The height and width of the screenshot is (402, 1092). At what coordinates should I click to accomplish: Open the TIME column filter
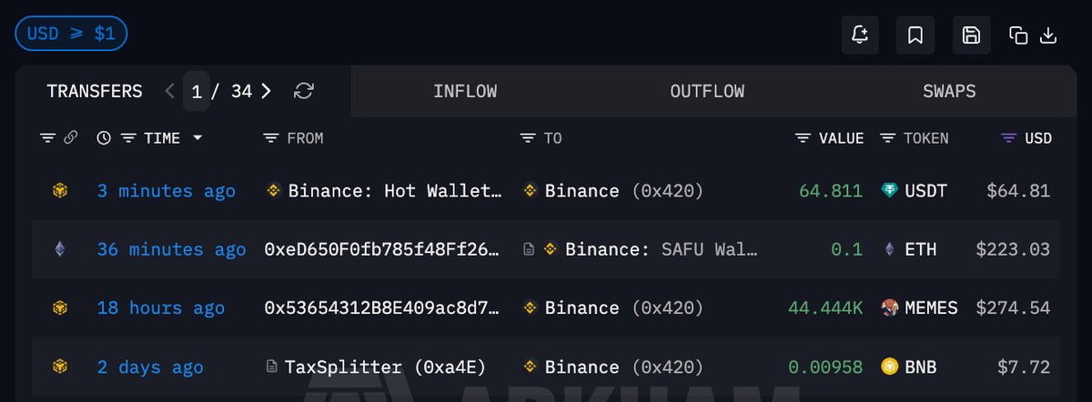129,138
